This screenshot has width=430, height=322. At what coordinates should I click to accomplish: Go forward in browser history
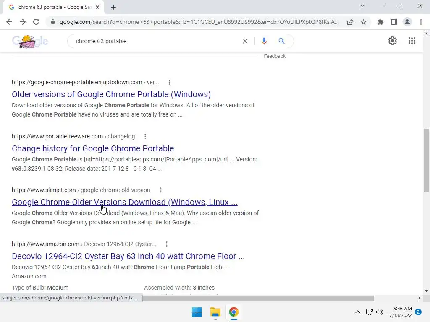(x=23, y=22)
